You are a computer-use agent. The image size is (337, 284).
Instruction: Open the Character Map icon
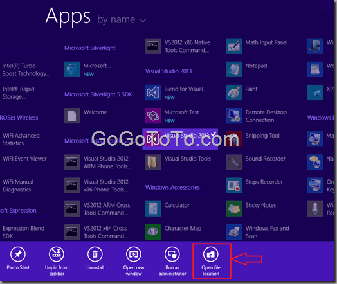(x=153, y=232)
